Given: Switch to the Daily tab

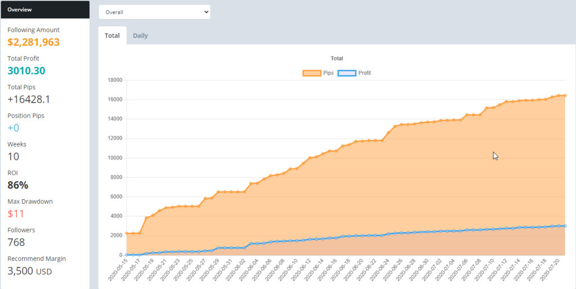Looking at the screenshot, I should point(140,36).
